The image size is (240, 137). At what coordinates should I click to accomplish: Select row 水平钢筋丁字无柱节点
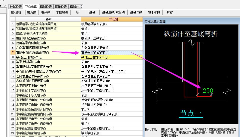pos(48,95)
